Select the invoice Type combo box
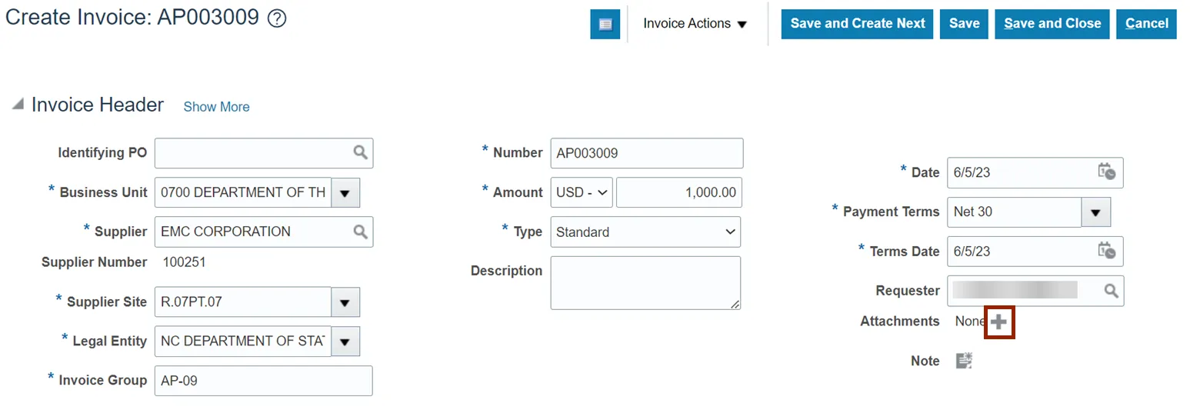 point(645,232)
